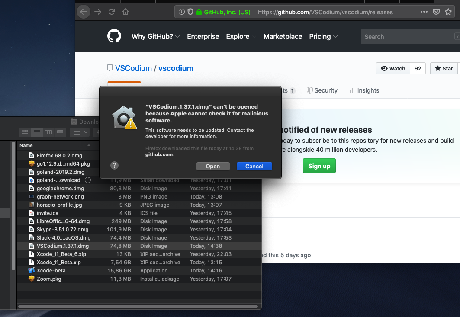The image size is (460, 317).
Task: Open the VSCodium organization link
Action: pyautogui.click(x=133, y=68)
